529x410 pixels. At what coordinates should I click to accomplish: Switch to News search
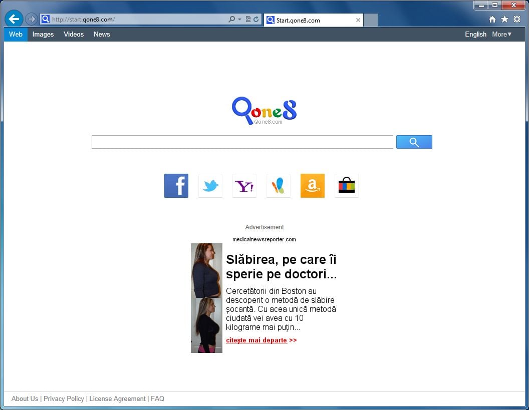click(102, 35)
